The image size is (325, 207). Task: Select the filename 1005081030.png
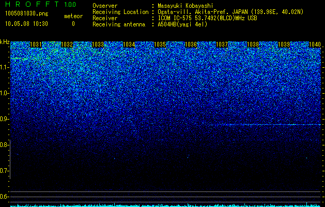tap(27, 13)
